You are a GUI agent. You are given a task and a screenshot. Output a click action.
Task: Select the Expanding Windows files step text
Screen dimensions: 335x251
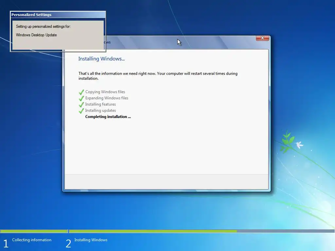tap(107, 98)
